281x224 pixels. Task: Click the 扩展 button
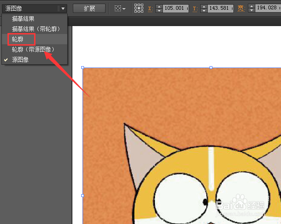[89, 8]
